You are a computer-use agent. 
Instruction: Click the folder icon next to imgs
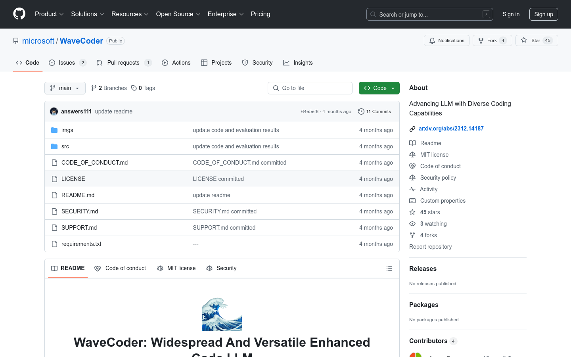coord(54,130)
